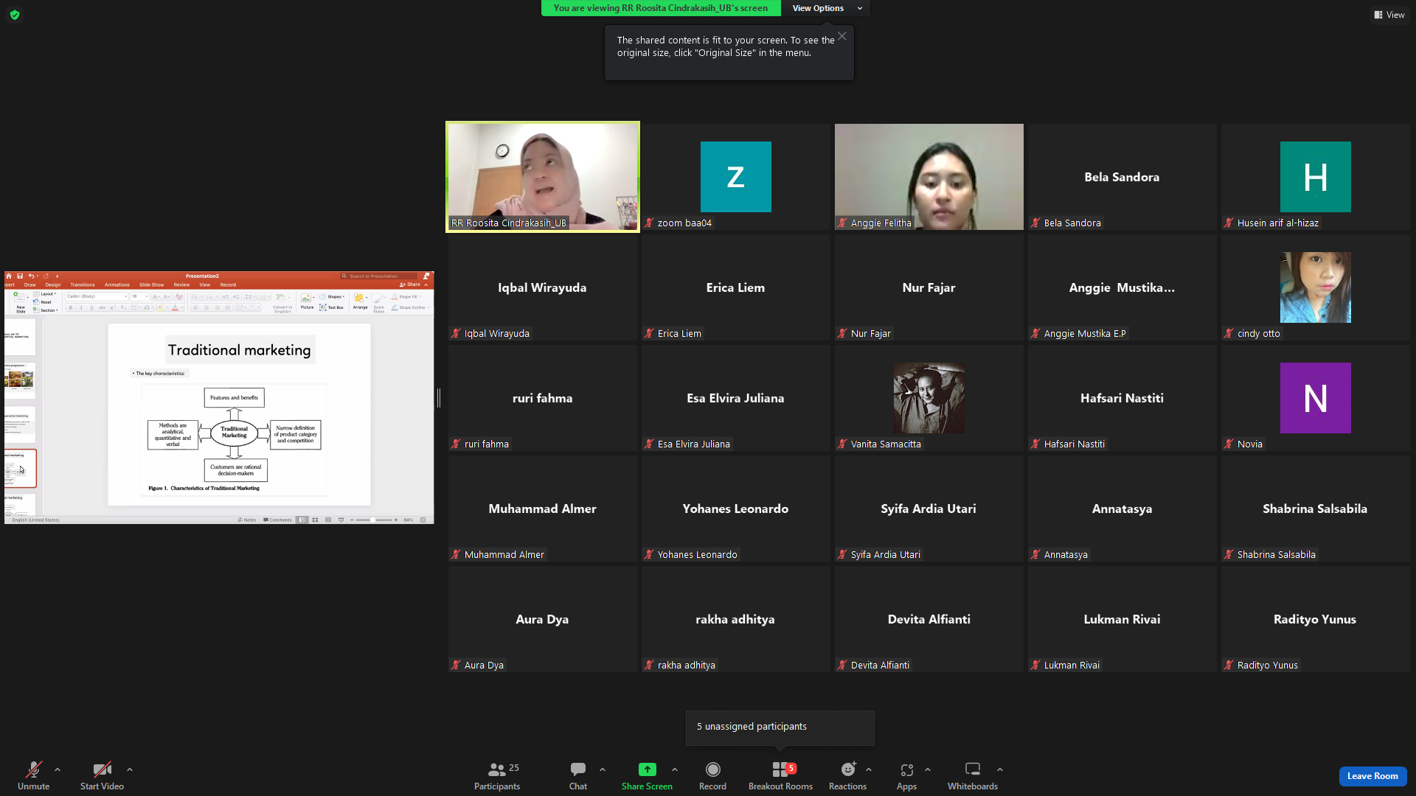
Task: Open the Transitions tab in PowerPoint
Action: 83,284
